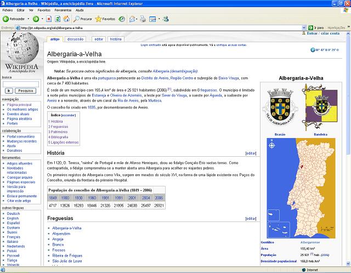
Task: Open the 1835 year link
Action: pyautogui.click(x=92, y=107)
